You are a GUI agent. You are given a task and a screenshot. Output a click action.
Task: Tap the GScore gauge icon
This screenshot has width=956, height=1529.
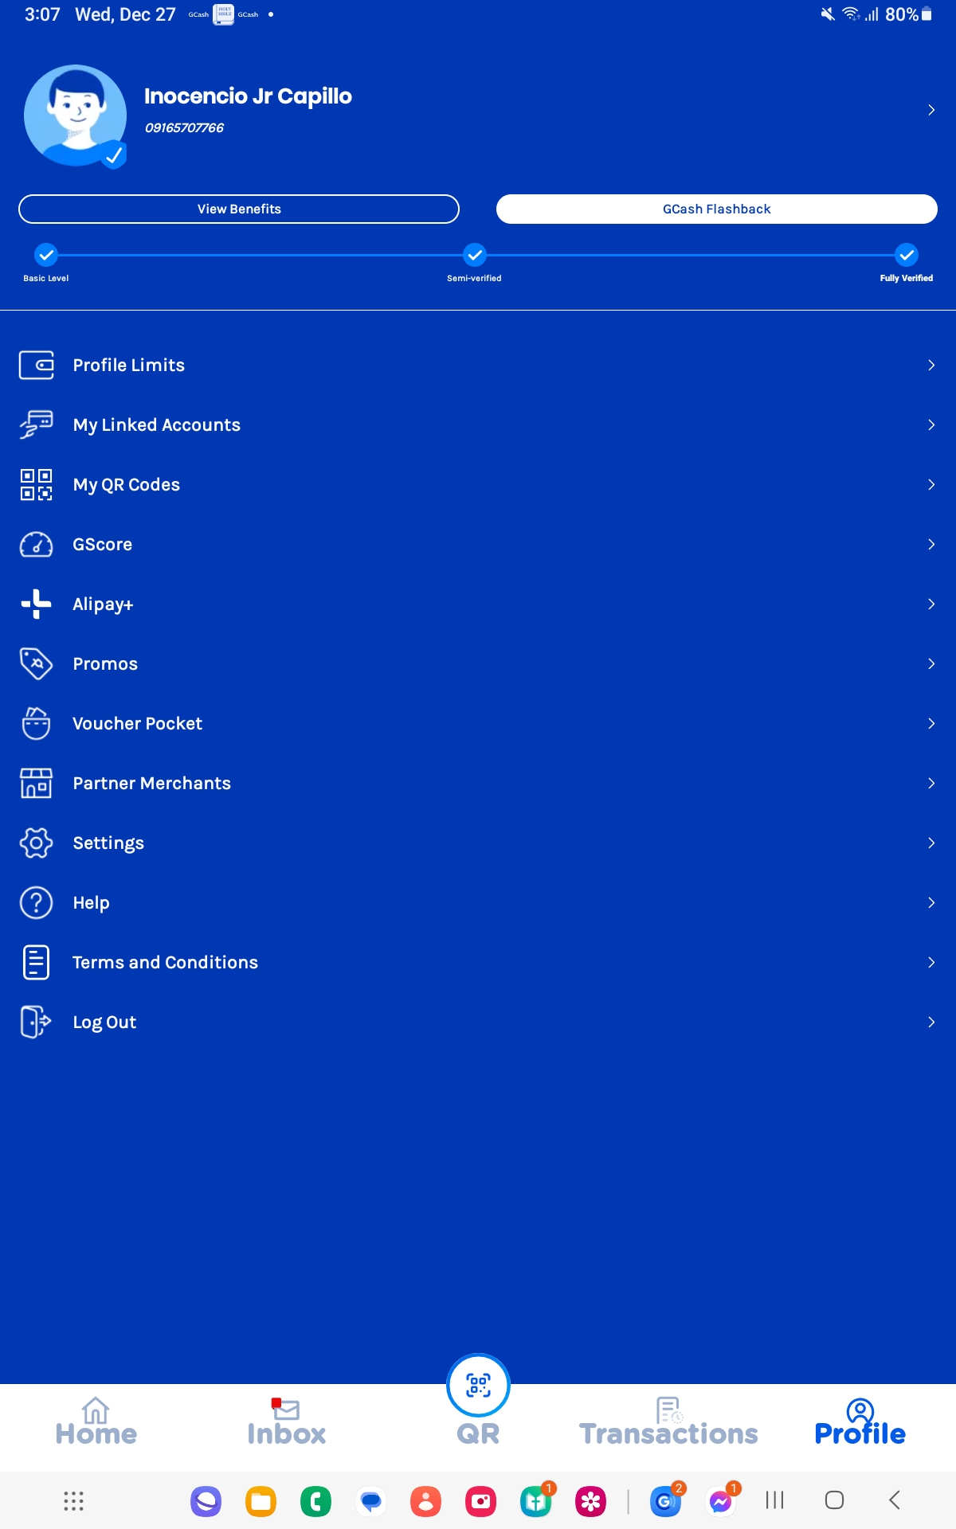(x=36, y=545)
